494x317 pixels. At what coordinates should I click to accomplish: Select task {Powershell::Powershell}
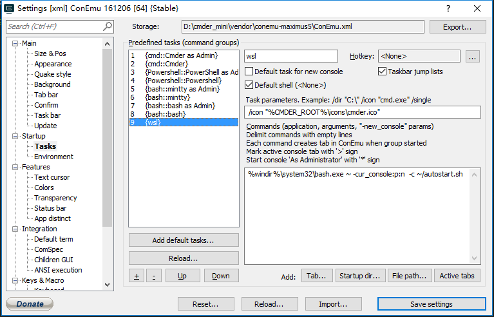[184, 81]
